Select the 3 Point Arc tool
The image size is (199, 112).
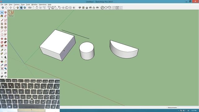pos(2,35)
